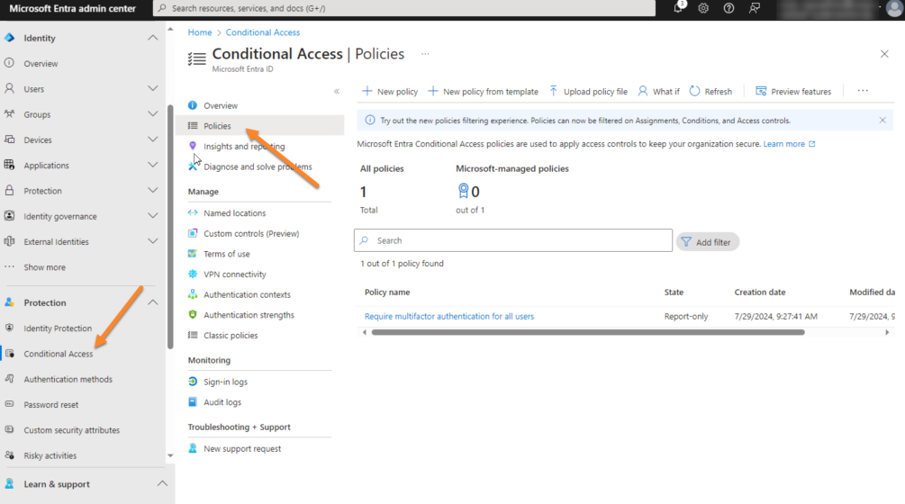Viewport: 905px width, 504px height.
Task: Click the Authentication strengths shield icon
Action: [193, 314]
